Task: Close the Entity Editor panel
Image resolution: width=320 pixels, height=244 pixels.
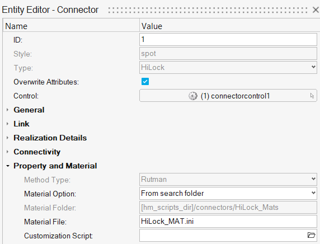Action: coord(316,10)
